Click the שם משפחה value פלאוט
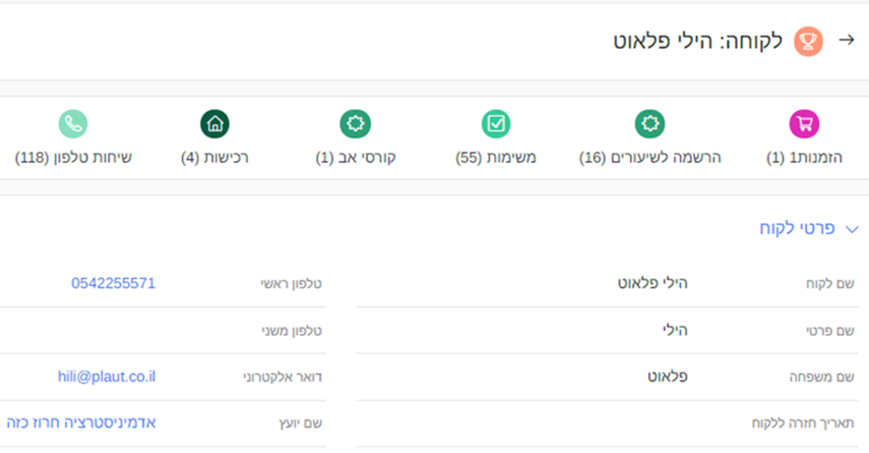The image size is (869, 453). click(x=665, y=376)
